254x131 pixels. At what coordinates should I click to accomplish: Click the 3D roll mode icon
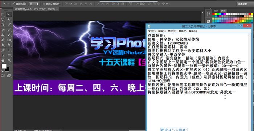tap(154, 4)
